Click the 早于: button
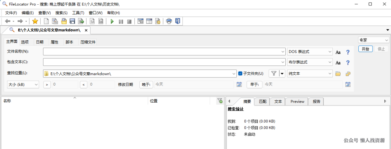391x149 pixels. coord(255,85)
